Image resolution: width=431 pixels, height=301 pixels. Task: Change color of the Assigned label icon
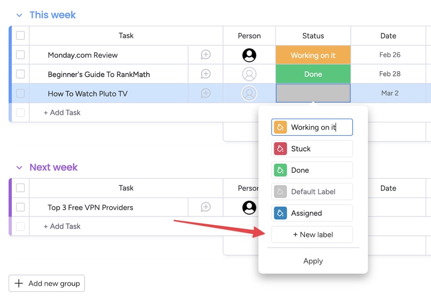(x=280, y=213)
